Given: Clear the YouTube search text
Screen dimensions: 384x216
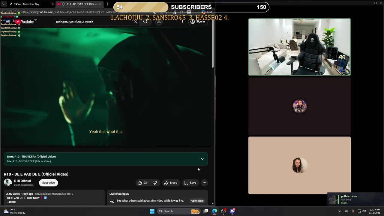Looking at the screenshot, I should (136, 22).
